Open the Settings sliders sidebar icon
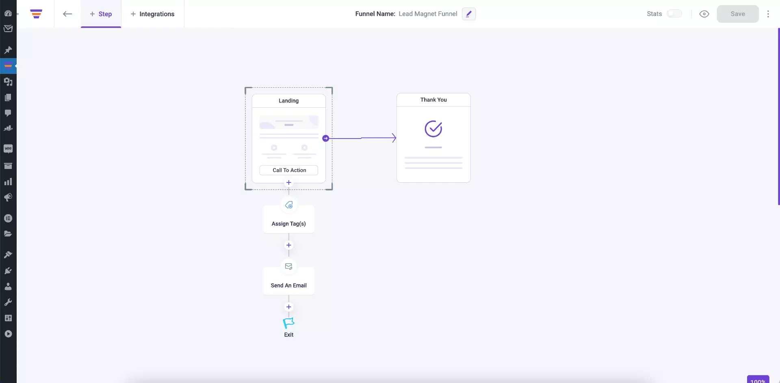The image size is (780, 383). (x=8, y=318)
